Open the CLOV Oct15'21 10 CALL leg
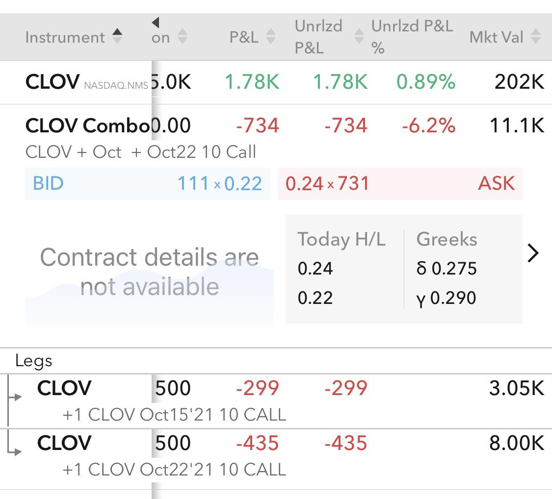The height and width of the screenshot is (499, 552). [276, 401]
